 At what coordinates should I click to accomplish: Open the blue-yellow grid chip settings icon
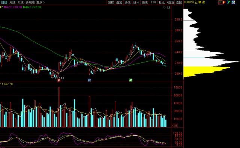[x=233, y=2]
